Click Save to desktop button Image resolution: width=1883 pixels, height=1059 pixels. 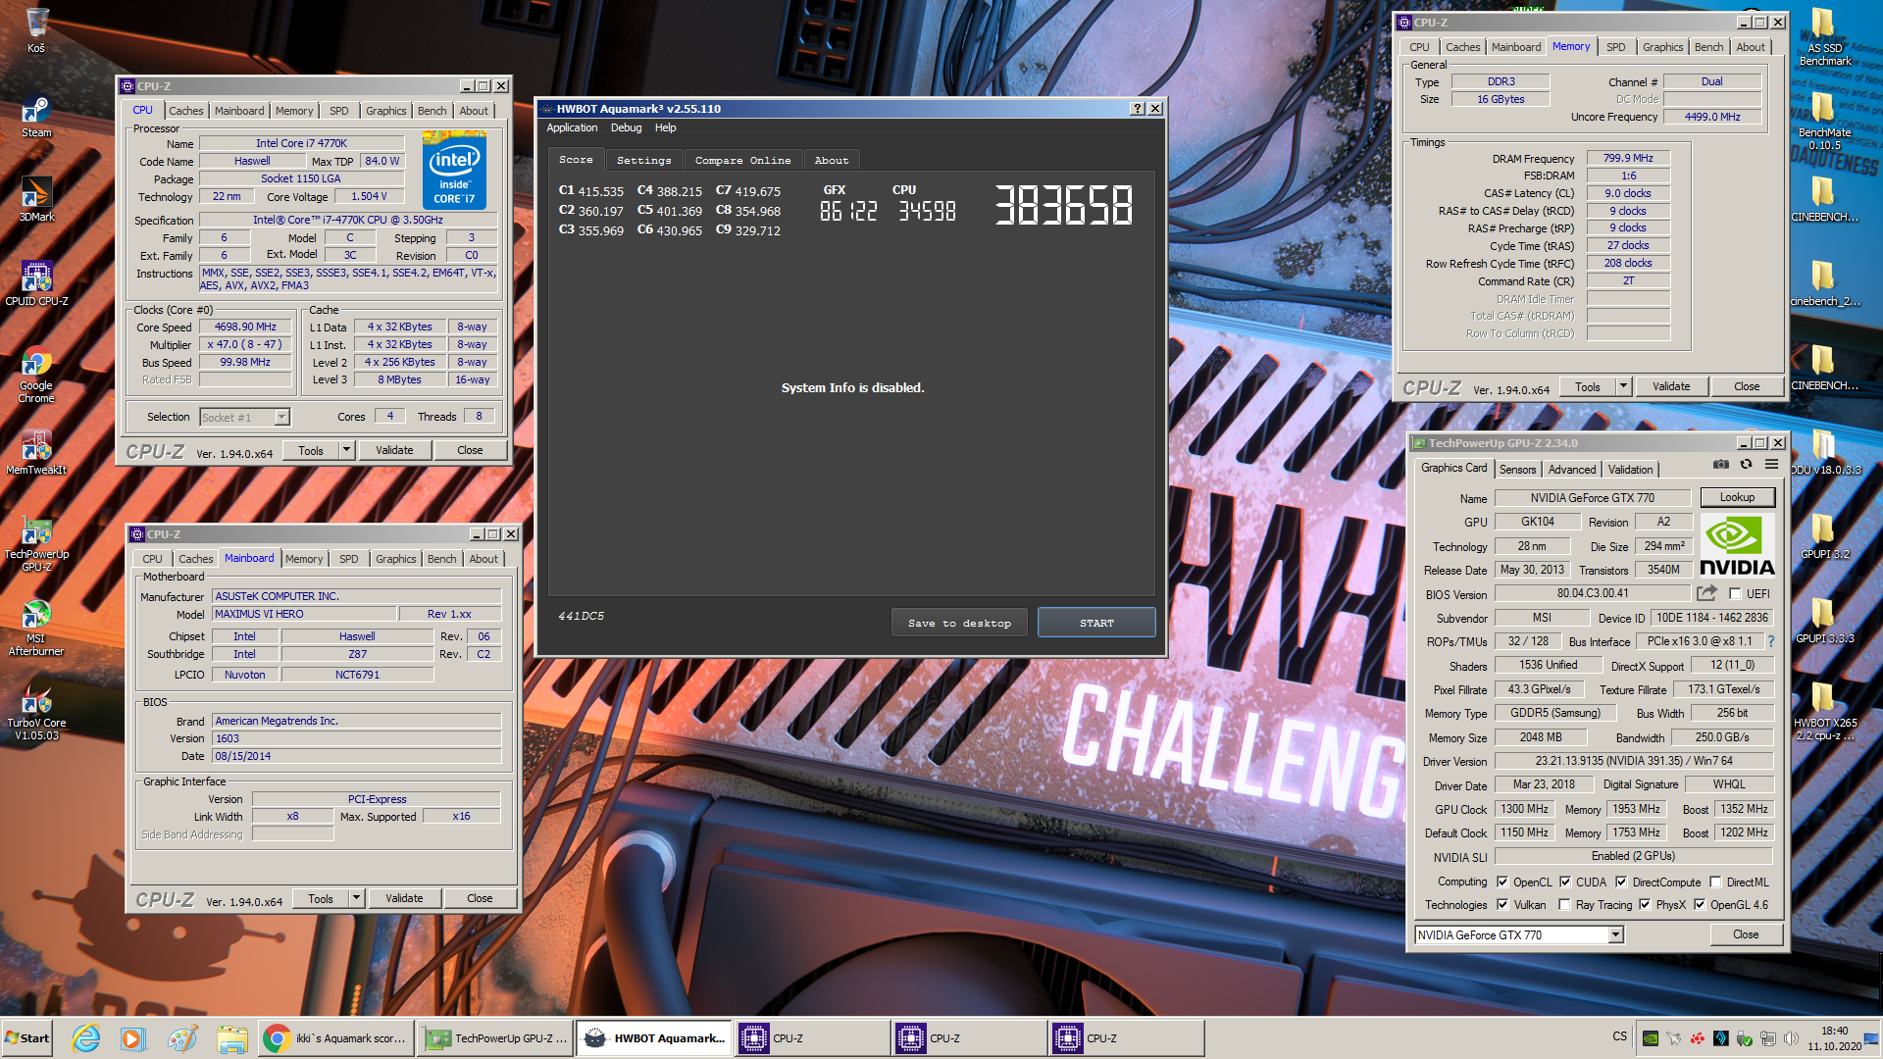click(x=959, y=623)
